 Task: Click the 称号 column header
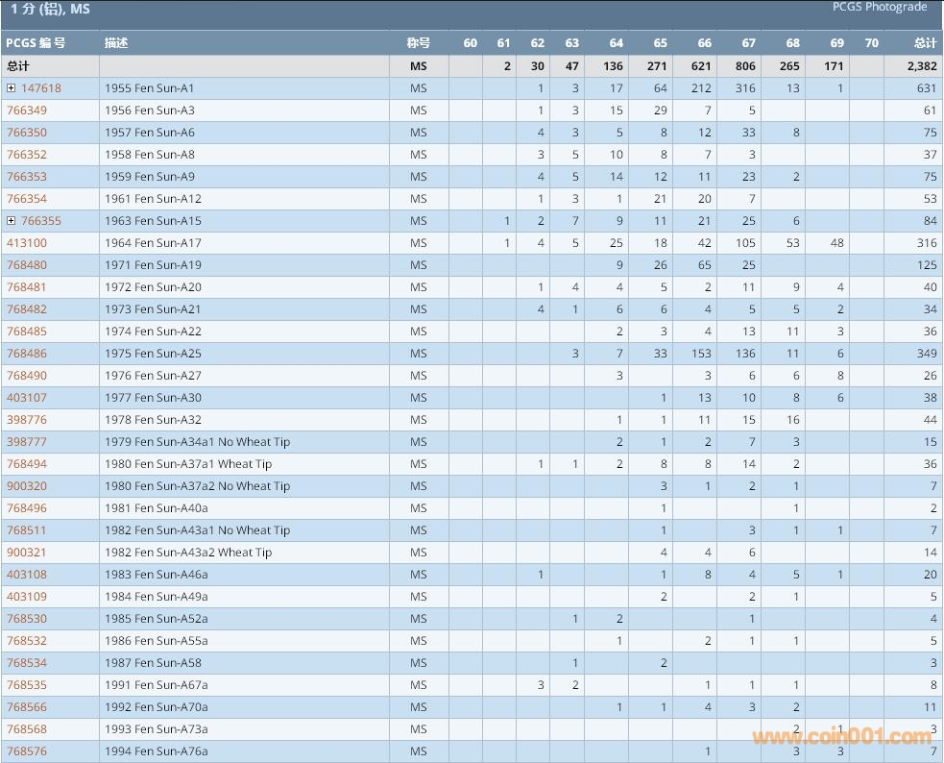418,43
